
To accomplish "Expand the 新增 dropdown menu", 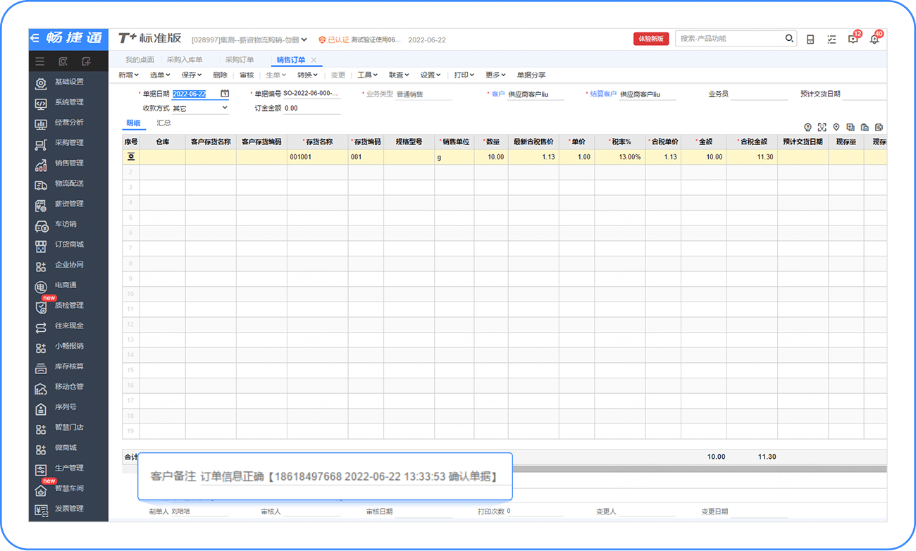I will 128,75.
